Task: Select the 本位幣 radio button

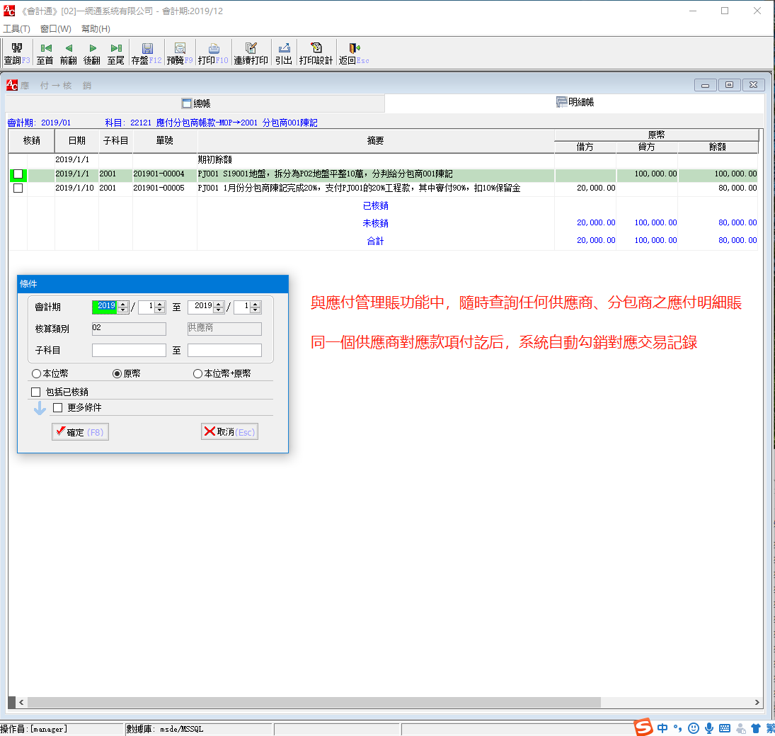Action: tap(35, 373)
